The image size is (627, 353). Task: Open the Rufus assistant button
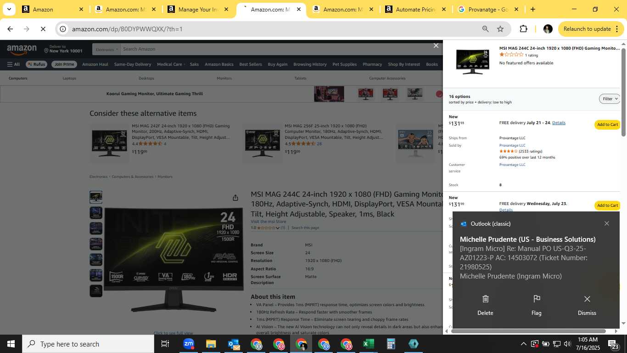[x=36, y=64]
